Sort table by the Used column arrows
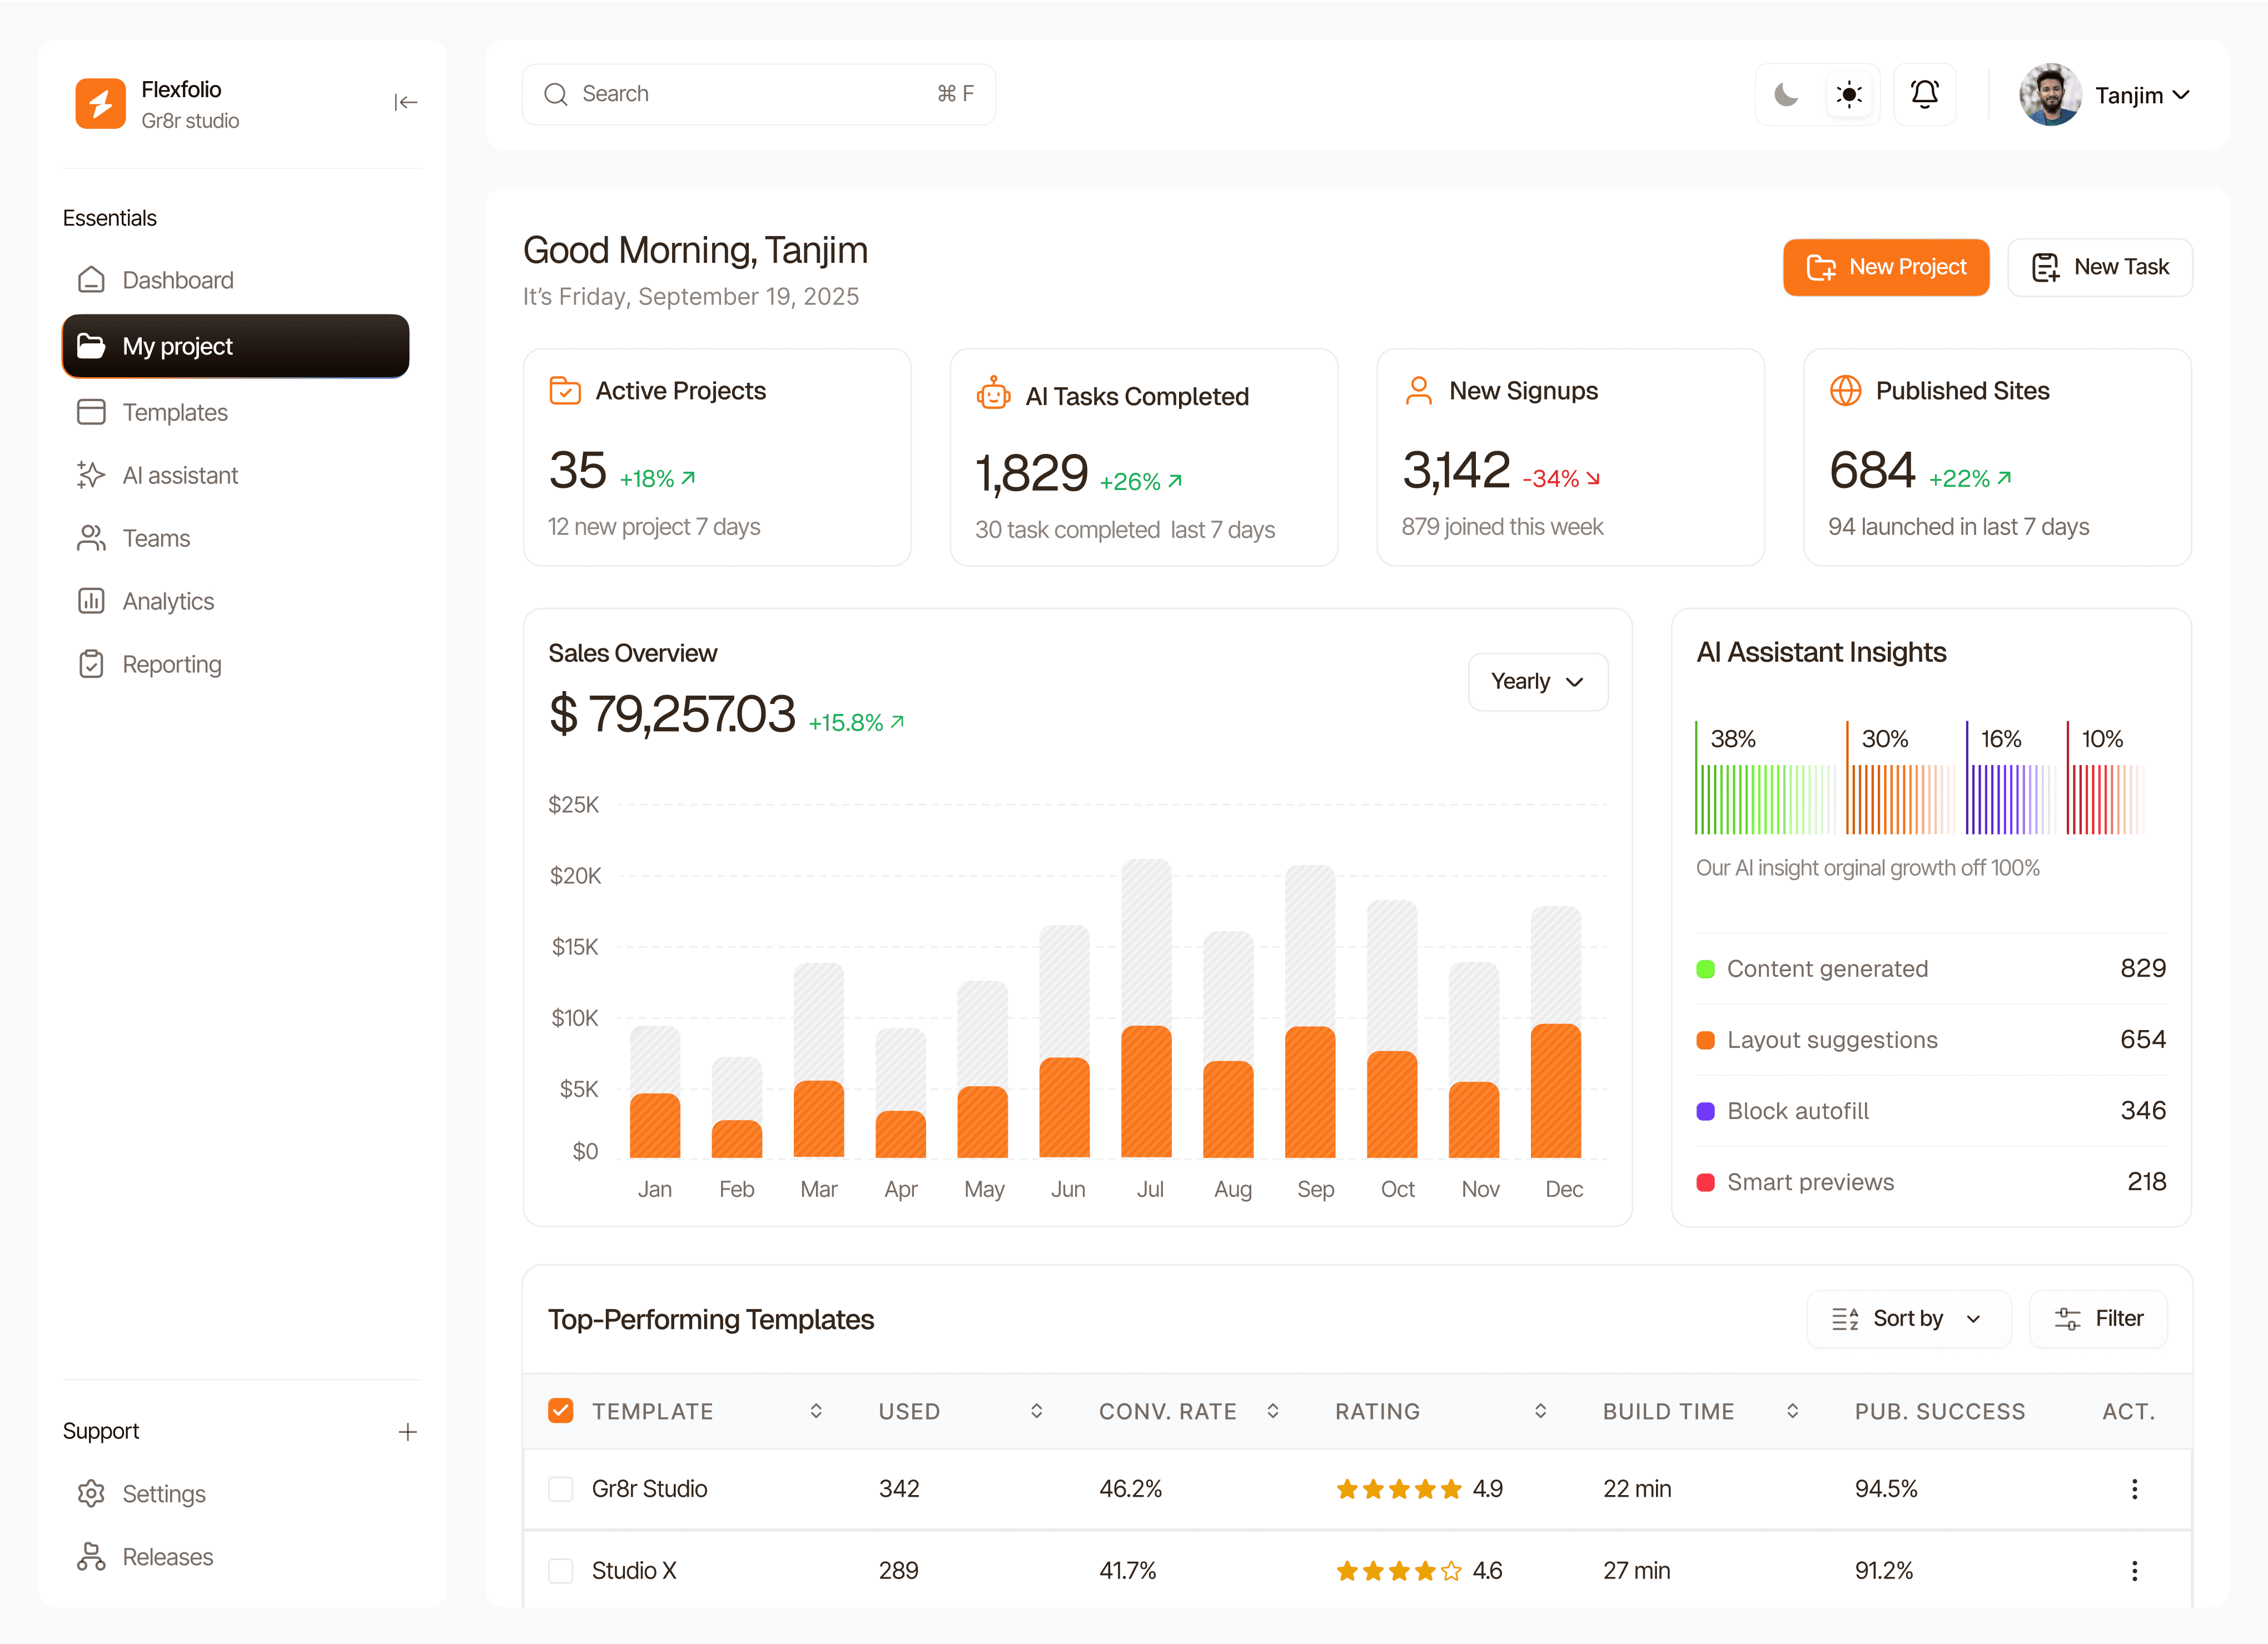 [1036, 1411]
